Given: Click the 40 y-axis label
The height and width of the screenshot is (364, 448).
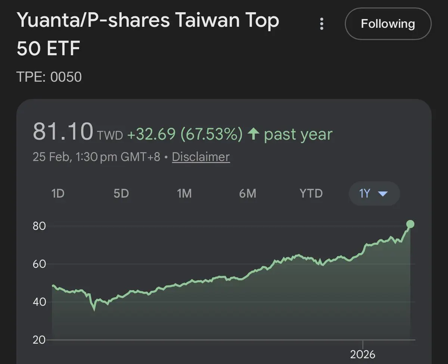Looking at the screenshot, I should click(39, 302).
